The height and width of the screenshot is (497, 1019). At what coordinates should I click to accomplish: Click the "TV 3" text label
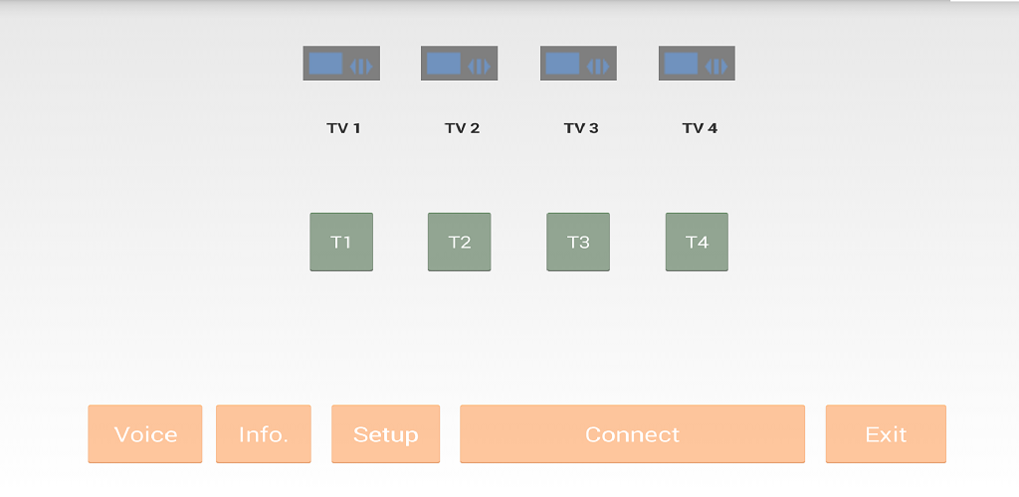click(x=581, y=128)
